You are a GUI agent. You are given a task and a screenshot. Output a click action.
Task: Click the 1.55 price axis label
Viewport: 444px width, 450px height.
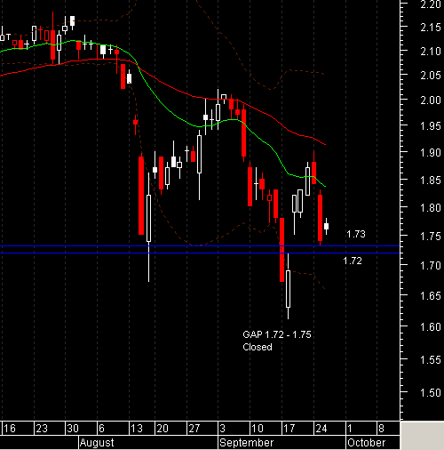(431, 359)
